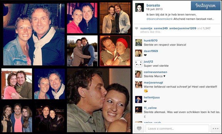This screenshot has width=222, height=134.
Task: Click hunk1970's commenter avatar
Action: 138,43
